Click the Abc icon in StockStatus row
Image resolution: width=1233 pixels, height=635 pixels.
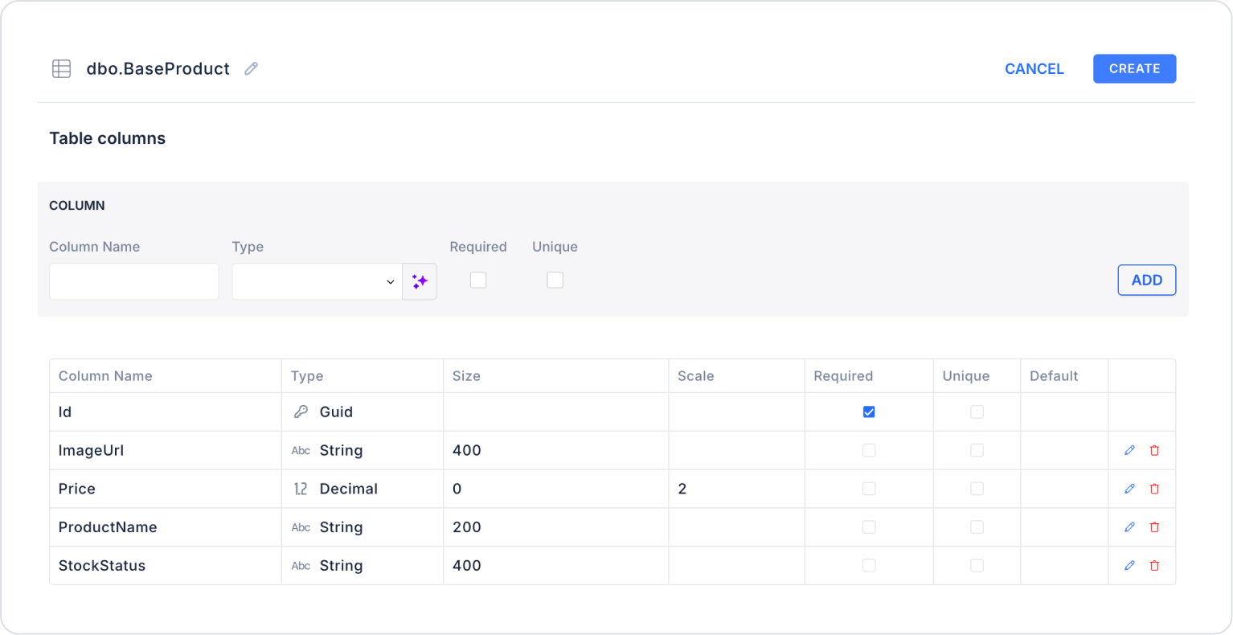[x=301, y=566]
